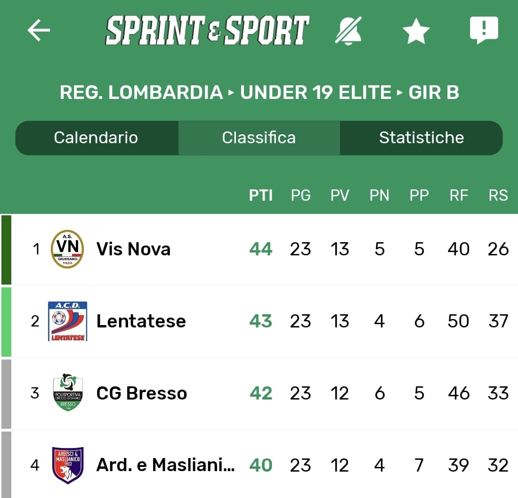
Task: Select the CG Bresso team name
Action: (141, 393)
